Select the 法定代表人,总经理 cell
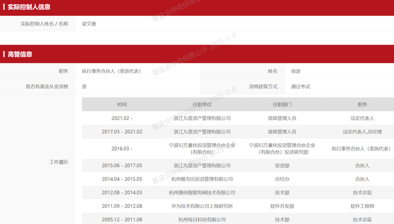This screenshot has width=394, height=224. (x=362, y=131)
